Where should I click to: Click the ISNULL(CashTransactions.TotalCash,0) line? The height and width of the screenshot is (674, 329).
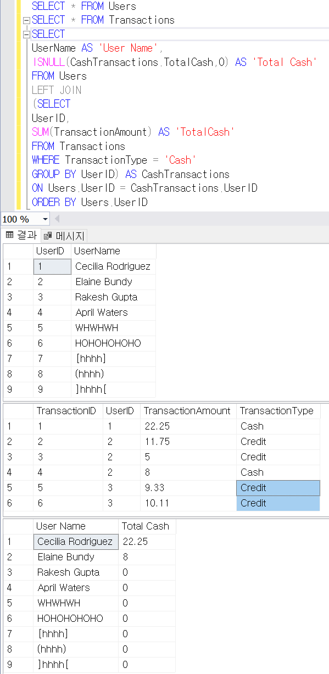174,62
